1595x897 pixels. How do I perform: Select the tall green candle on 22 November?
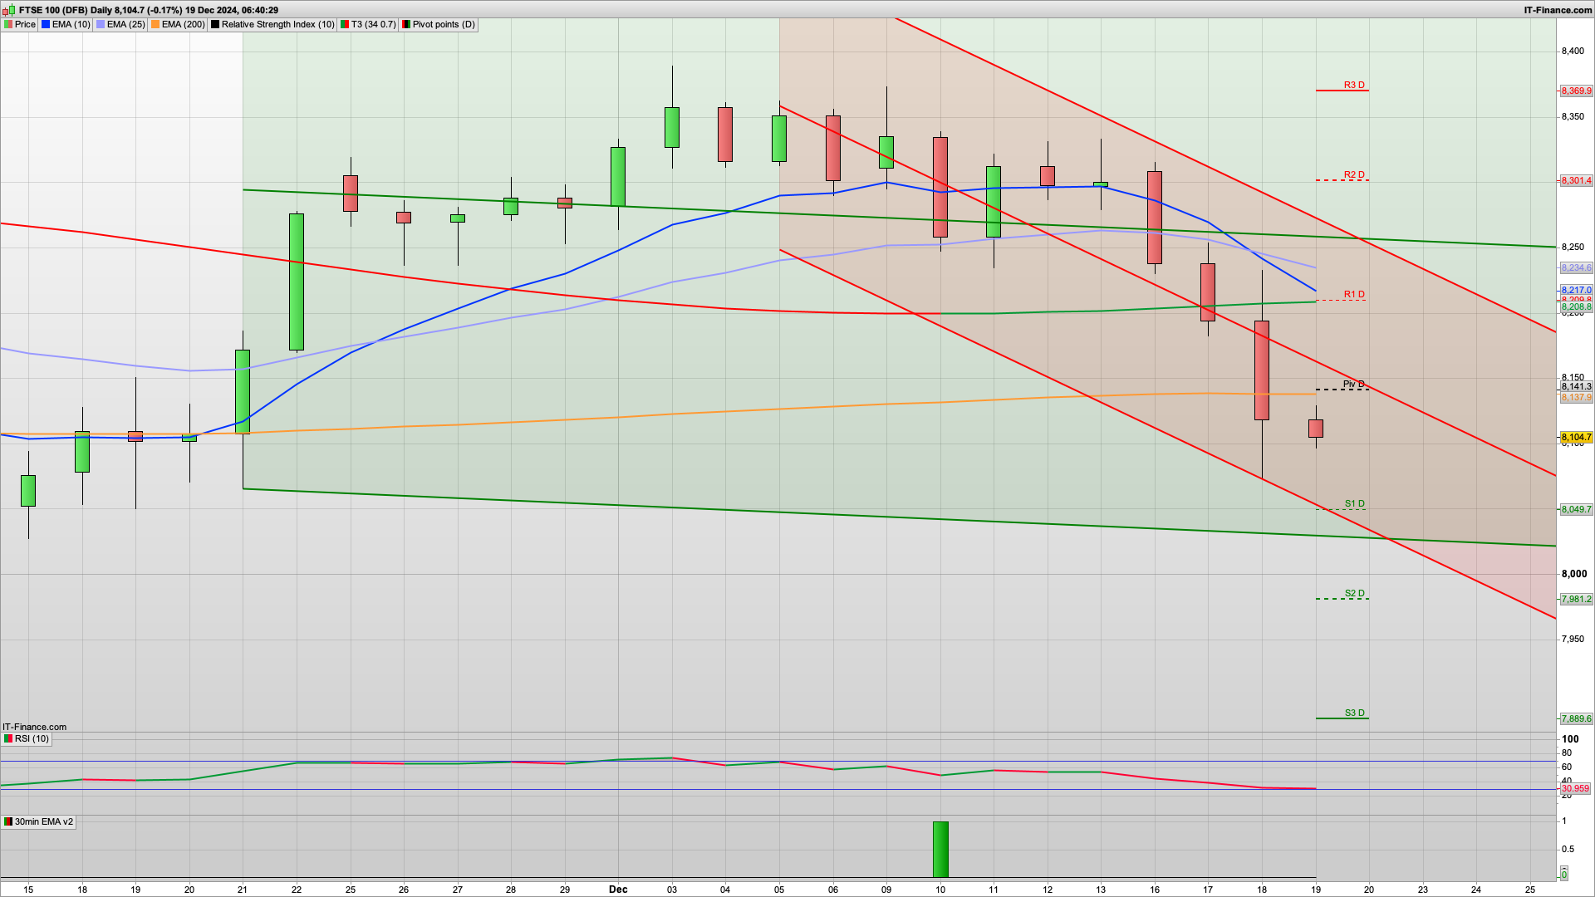[x=297, y=282]
